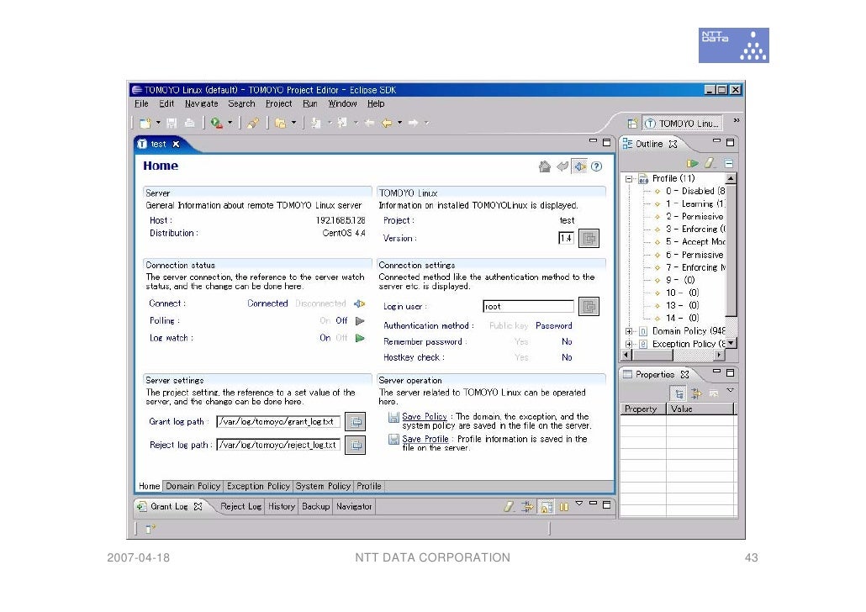Click the New wizard toolbar icon
The width and height of the screenshot is (866, 612).
tap(145, 124)
